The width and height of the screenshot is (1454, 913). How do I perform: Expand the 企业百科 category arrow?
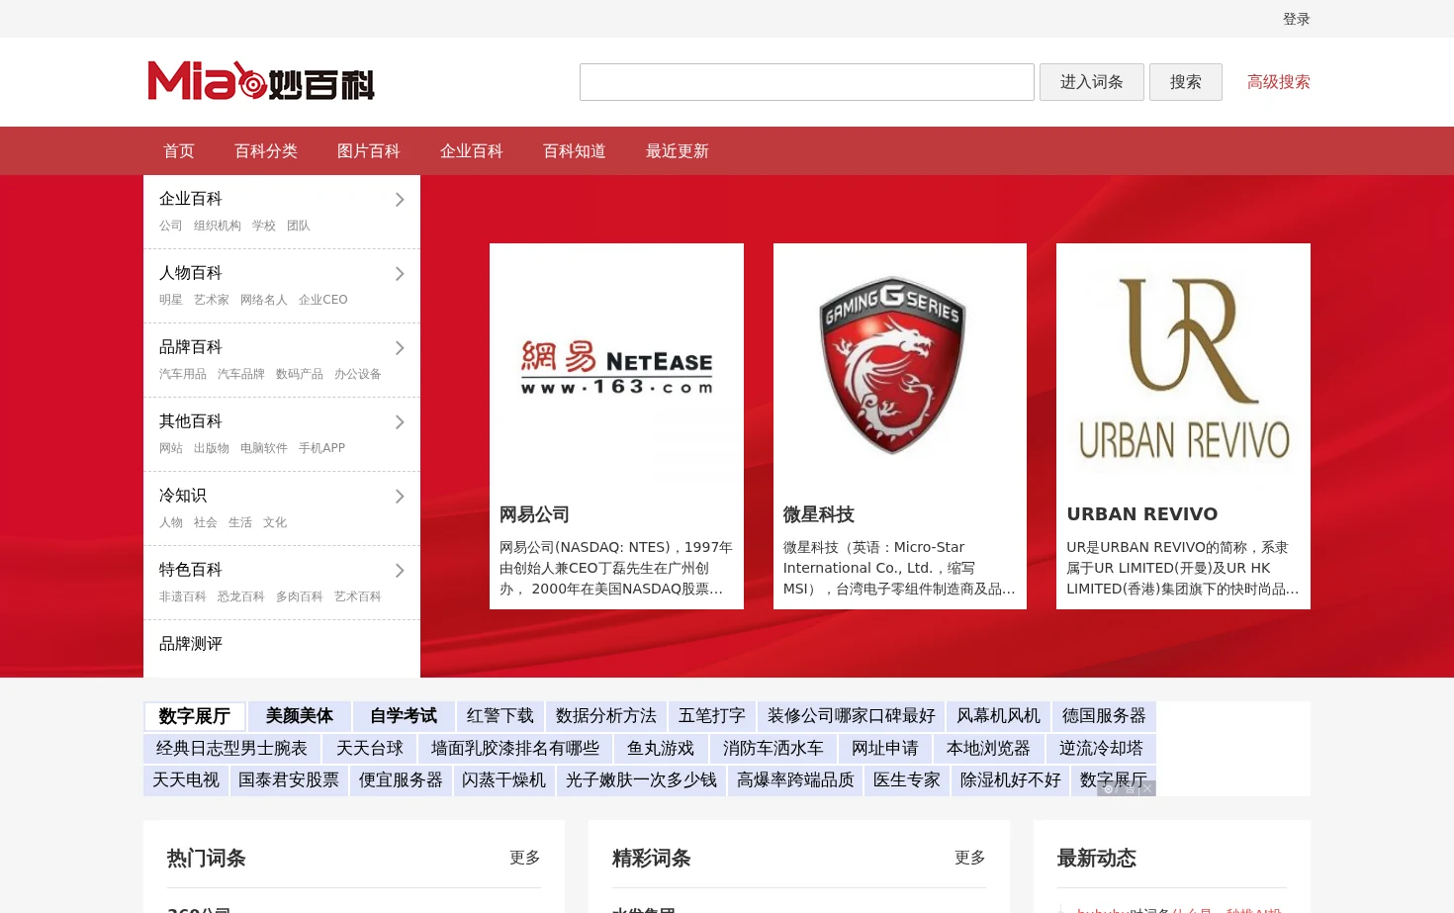click(400, 200)
